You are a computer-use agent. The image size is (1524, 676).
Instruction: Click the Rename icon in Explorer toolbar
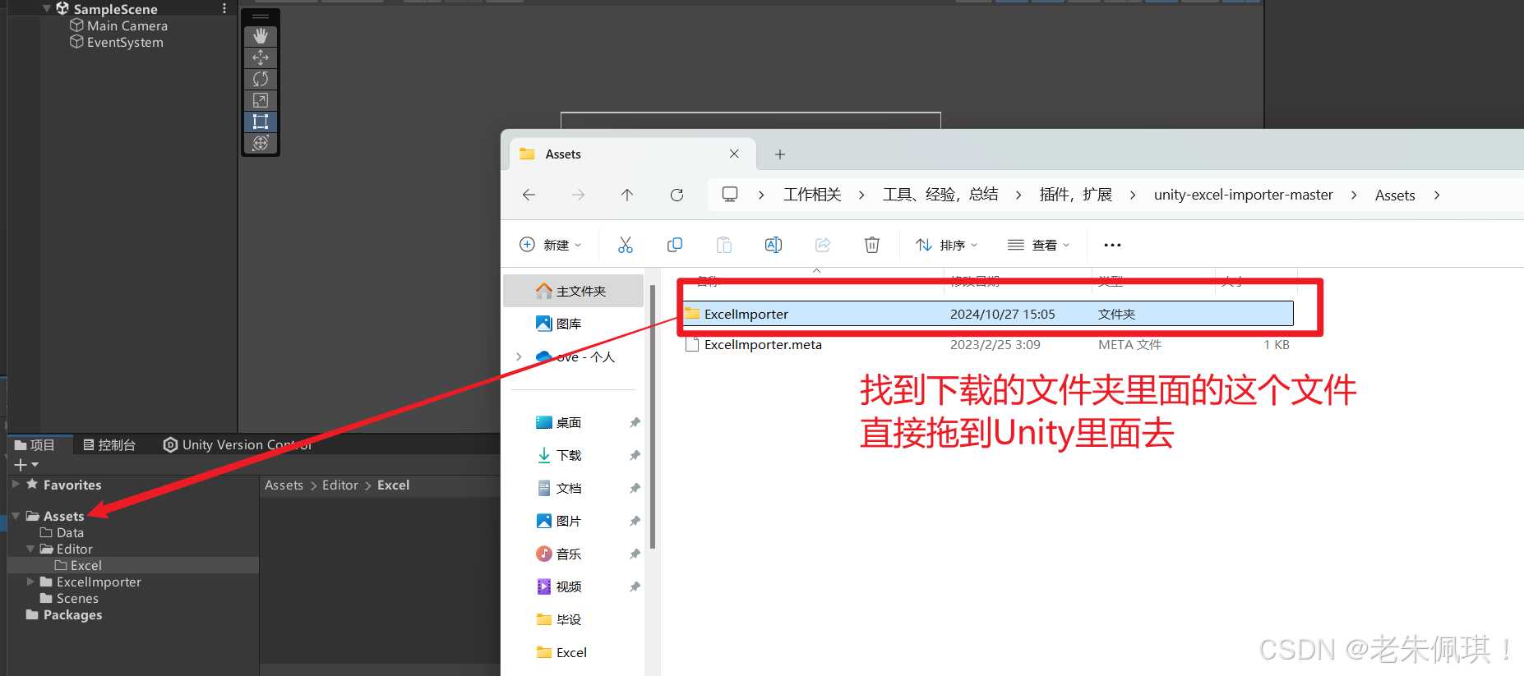click(774, 245)
